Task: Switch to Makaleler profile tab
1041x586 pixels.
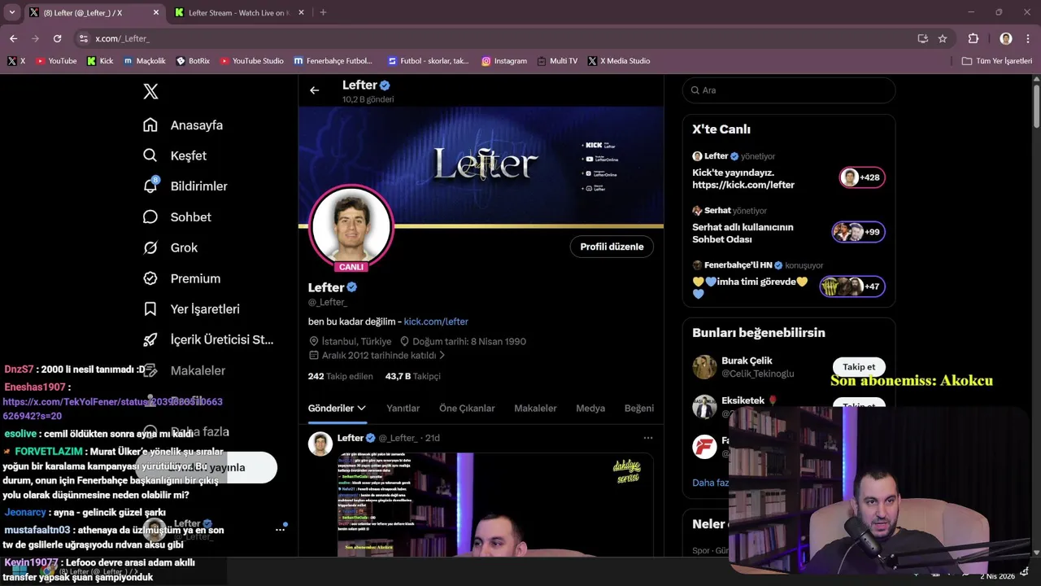Action: (535, 409)
